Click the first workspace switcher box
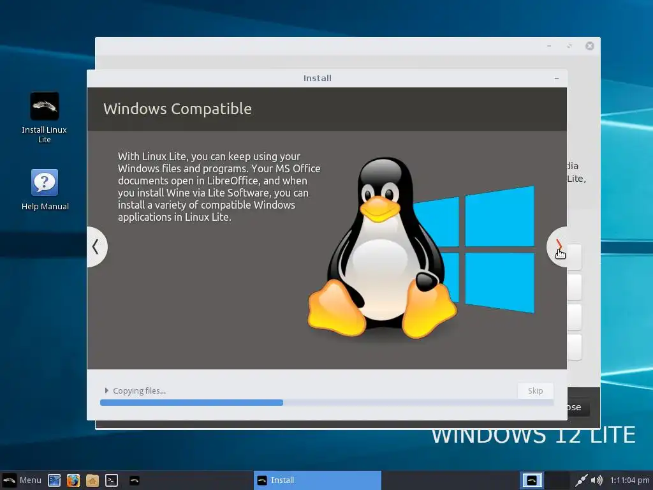Image resolution: width=653 pixels, height=490 pixels. [532, 480]
